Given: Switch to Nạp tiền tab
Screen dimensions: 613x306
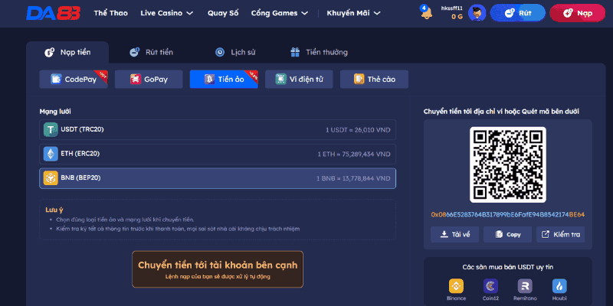Looking at the screenshot, I should 67,52.
